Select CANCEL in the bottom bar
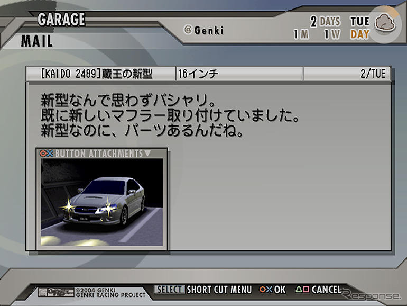 coord(326,290)
